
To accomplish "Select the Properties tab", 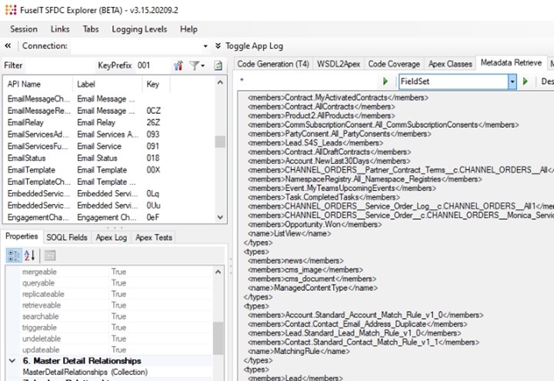I will coord(22,236).
